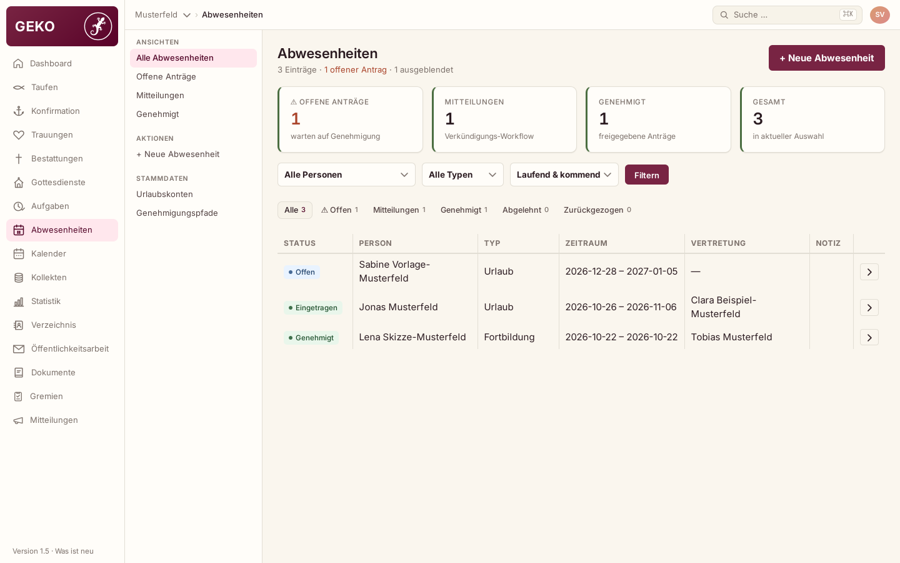Open Statistik via its bar chart icon
900x563 pixels.
[19, 302]
